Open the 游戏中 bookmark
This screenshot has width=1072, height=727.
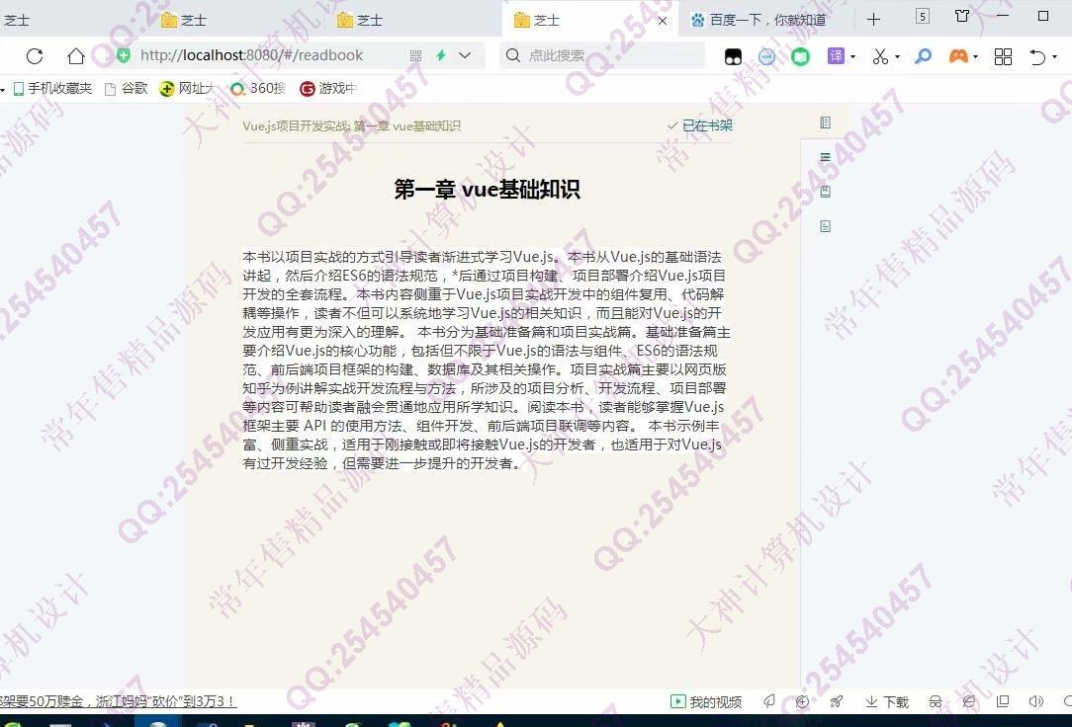point(328,88)
